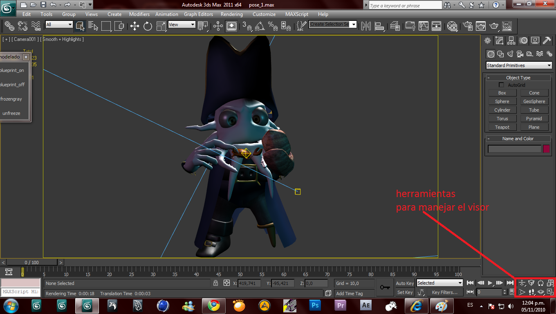
Task: Click the Align tool icon
Action: click(x=379, y=26)
